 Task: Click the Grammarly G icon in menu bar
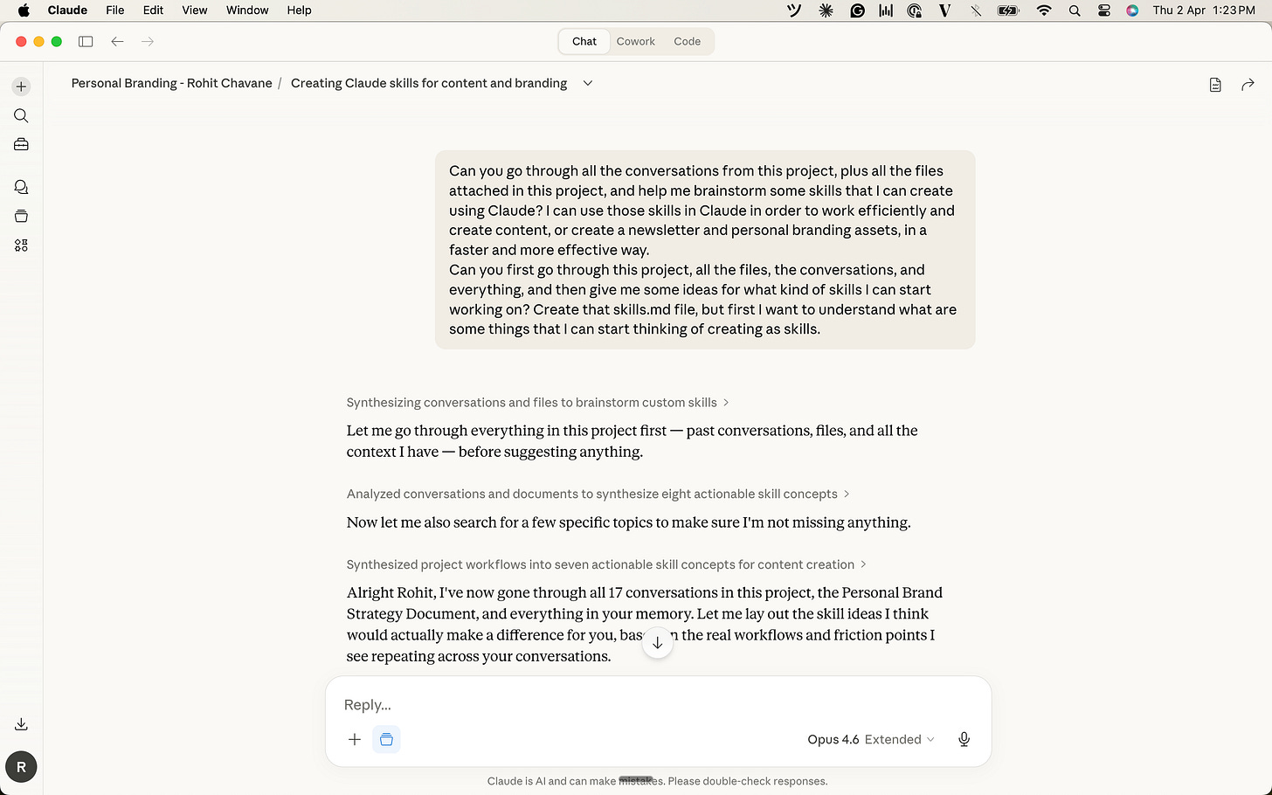coord(857,10)
